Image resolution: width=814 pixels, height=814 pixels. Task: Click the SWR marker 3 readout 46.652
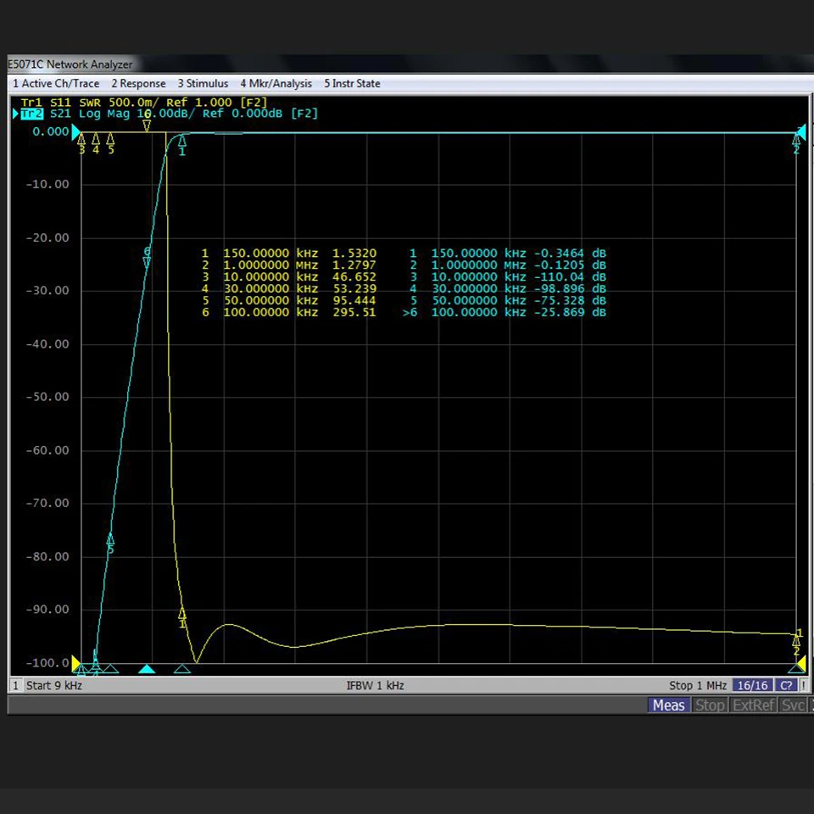354,277
